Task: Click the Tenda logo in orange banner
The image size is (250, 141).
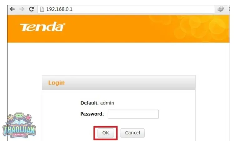Action: 42,27
